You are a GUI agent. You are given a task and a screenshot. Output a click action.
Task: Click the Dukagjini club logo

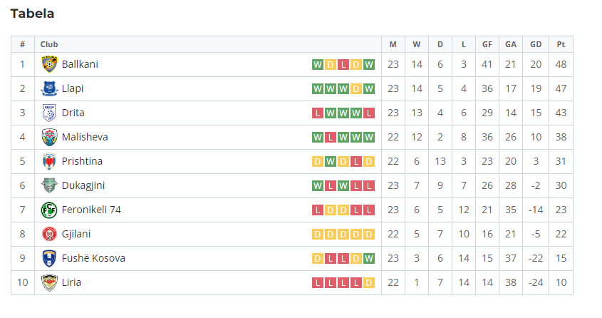(50, 185)
